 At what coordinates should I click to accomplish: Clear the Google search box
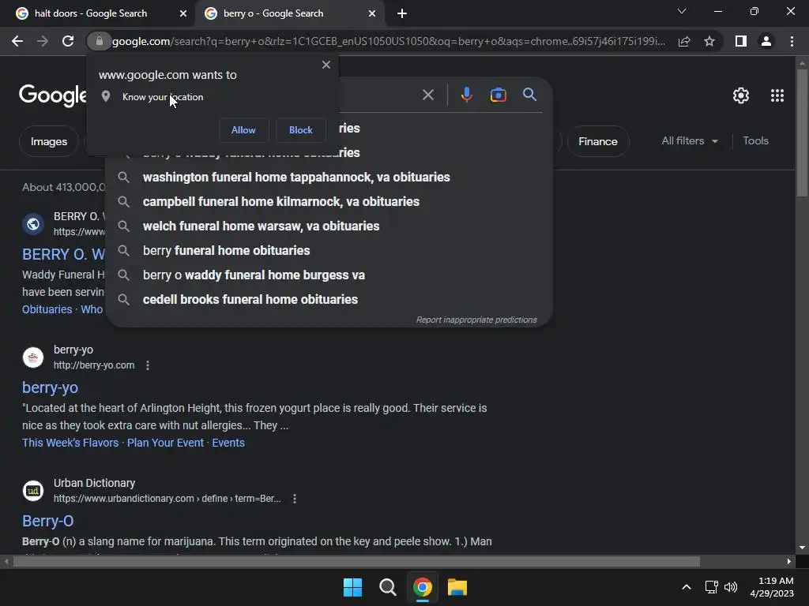pos(428,95)
